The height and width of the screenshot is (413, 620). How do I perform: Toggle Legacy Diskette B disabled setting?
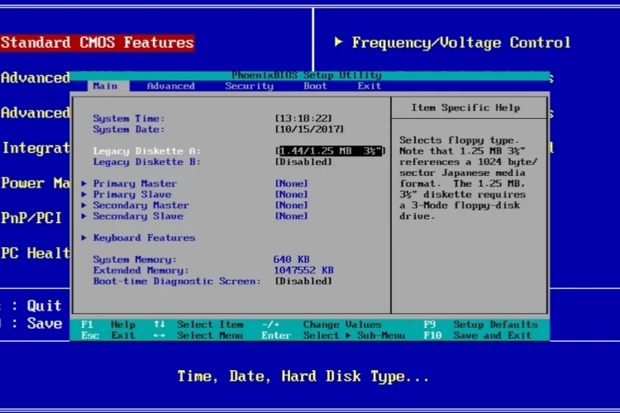[303, 162]
